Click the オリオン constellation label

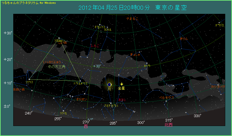tap(82, 99)
